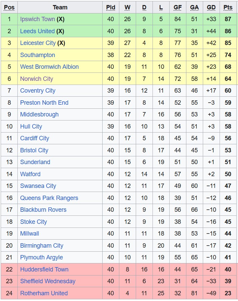The height and width of the screenshot is (301, 238).
Task: Click the GD column header
Action: (x=211, y=7)
